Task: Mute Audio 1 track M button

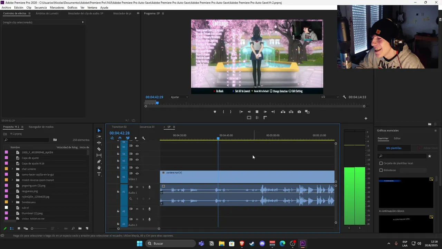Action: click(x=137, y=187)
